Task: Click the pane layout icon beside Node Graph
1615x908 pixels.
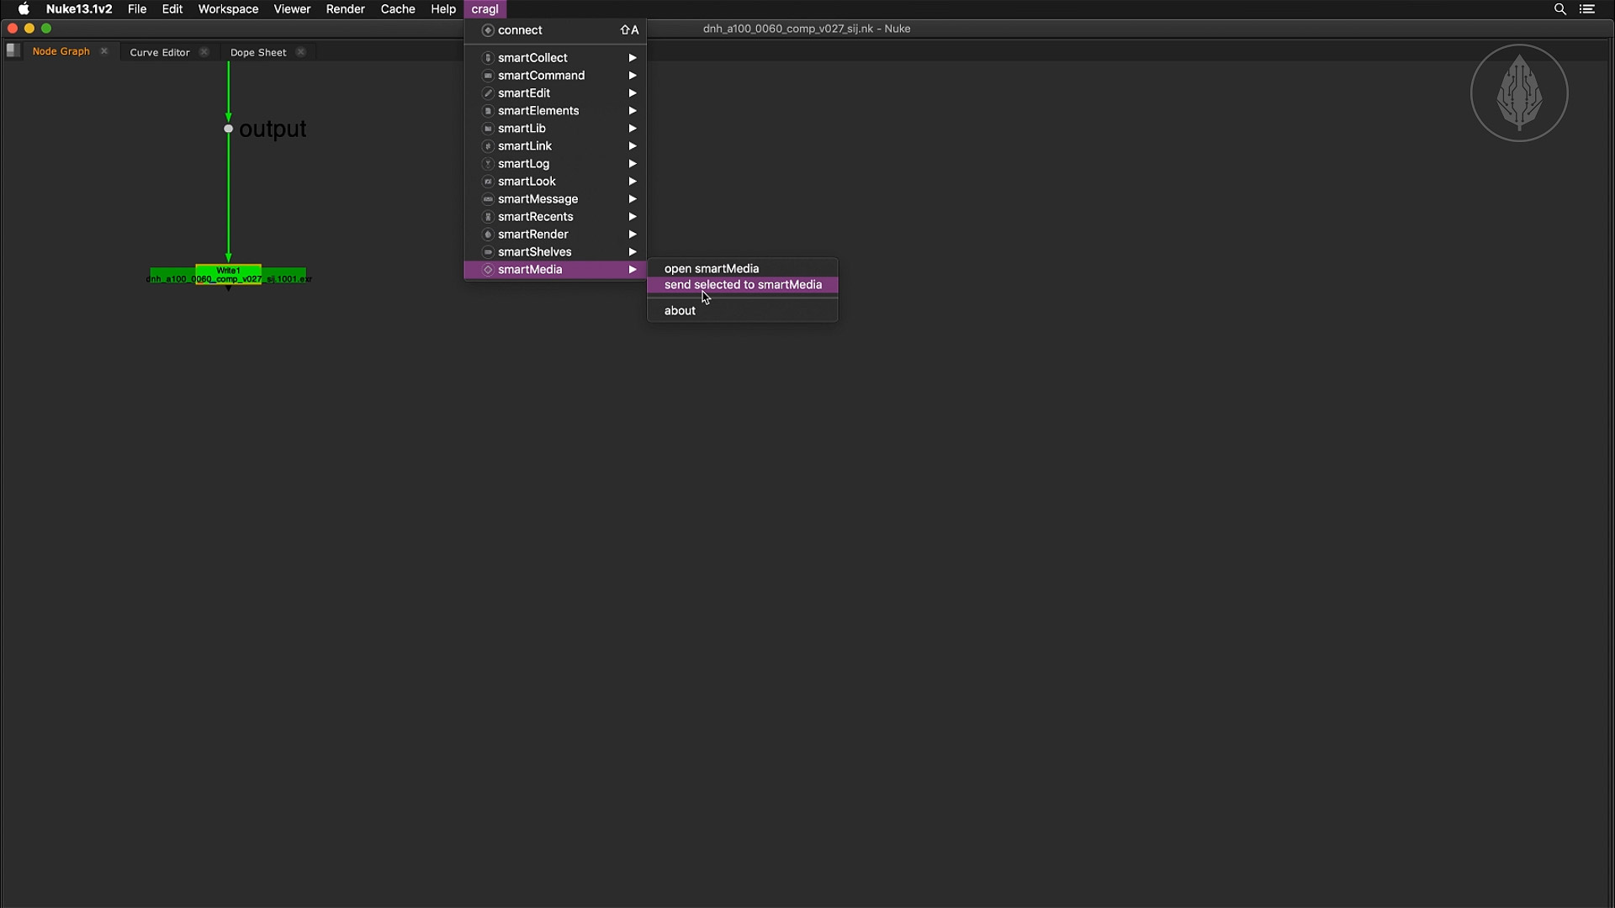Action: click(13, 50)
